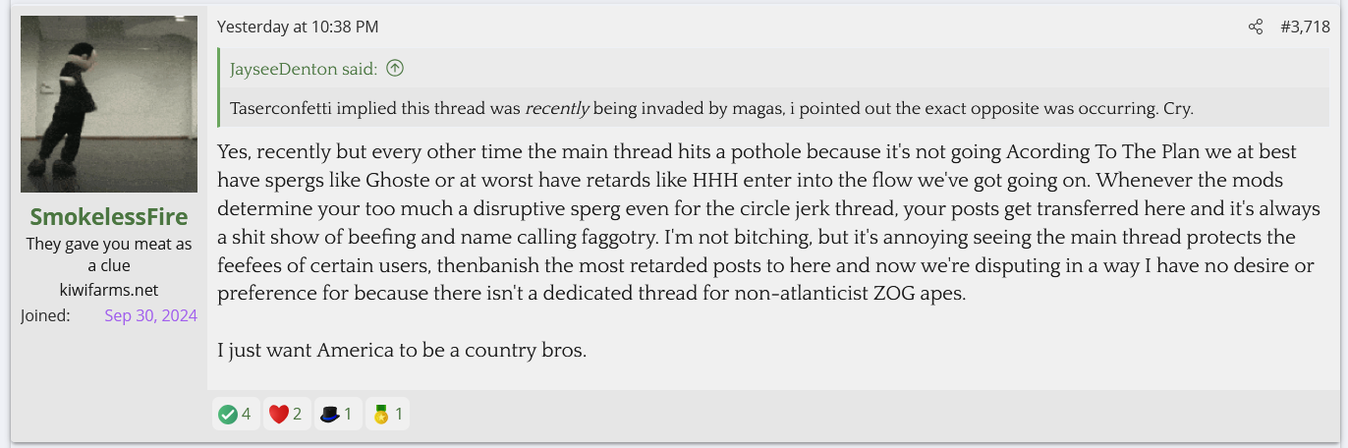Click the kiwifarms.net text under username

(x=109, y=290)
